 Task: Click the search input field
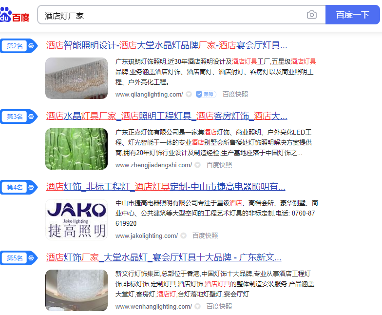[171, 15]
